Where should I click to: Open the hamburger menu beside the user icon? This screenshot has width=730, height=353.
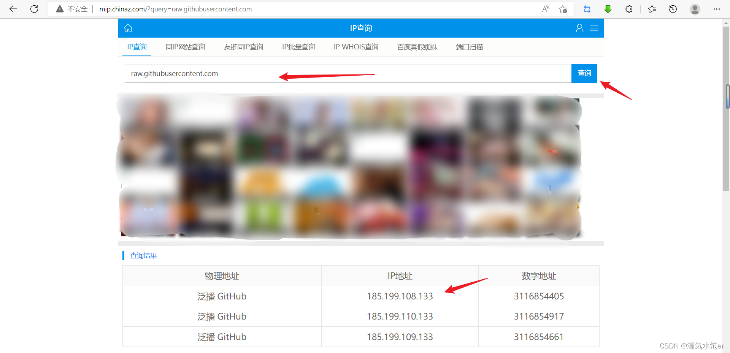(594, 28)
